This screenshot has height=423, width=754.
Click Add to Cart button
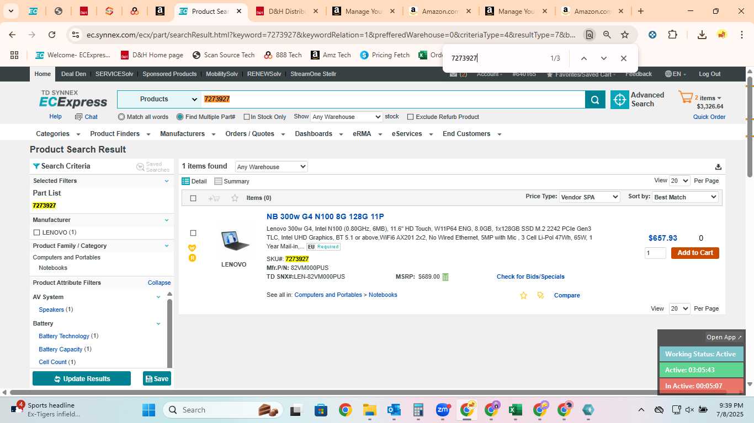click(x=695, y=253)
